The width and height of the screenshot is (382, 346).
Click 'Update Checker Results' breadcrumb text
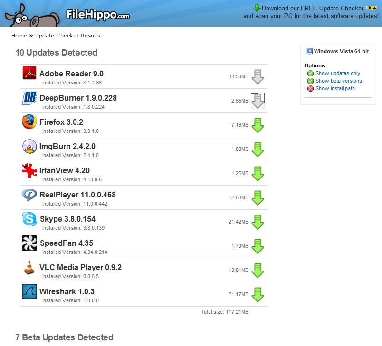click(68, 36)
